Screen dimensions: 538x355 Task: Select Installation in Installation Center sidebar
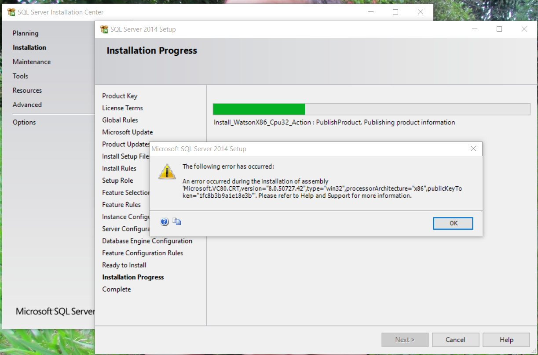click(29, 47)
